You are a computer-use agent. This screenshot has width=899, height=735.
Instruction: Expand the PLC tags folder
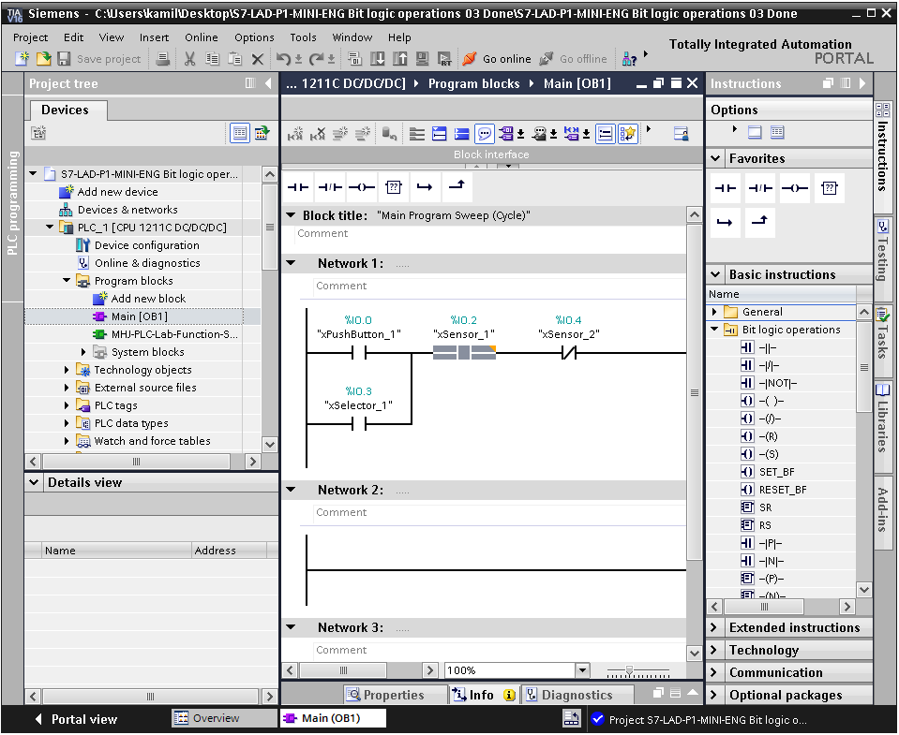pos(67,405)
